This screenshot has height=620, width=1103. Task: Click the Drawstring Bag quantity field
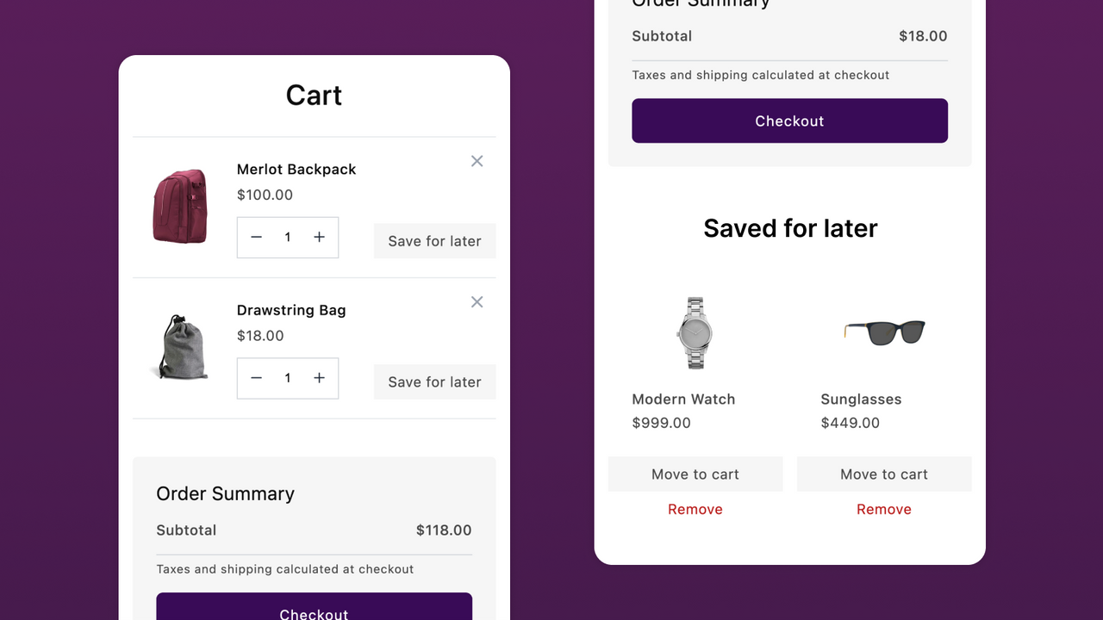pyautogui.click(x=288, y=378)
